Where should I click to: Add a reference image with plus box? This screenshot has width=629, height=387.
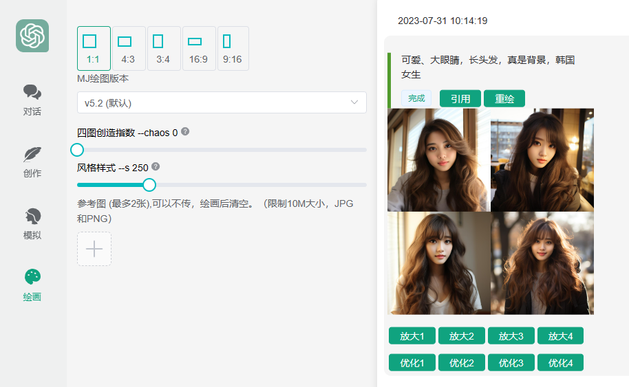pyautogui.click(x=94, y=249)
